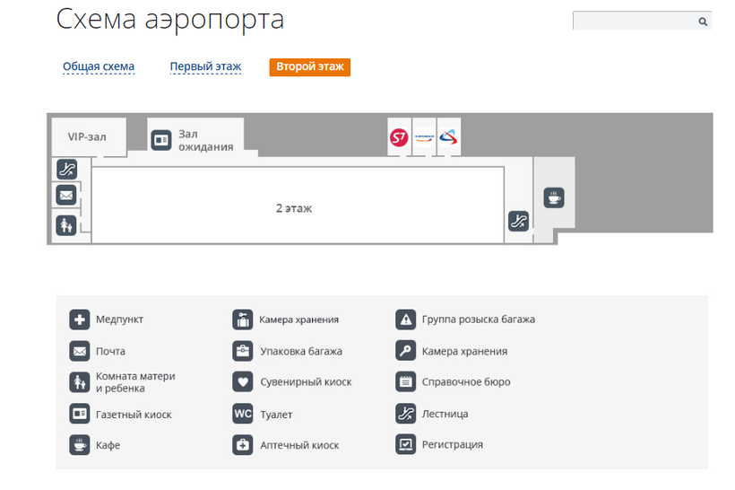Click the Группа розыска багажа warning icon

tap(406, 319)
